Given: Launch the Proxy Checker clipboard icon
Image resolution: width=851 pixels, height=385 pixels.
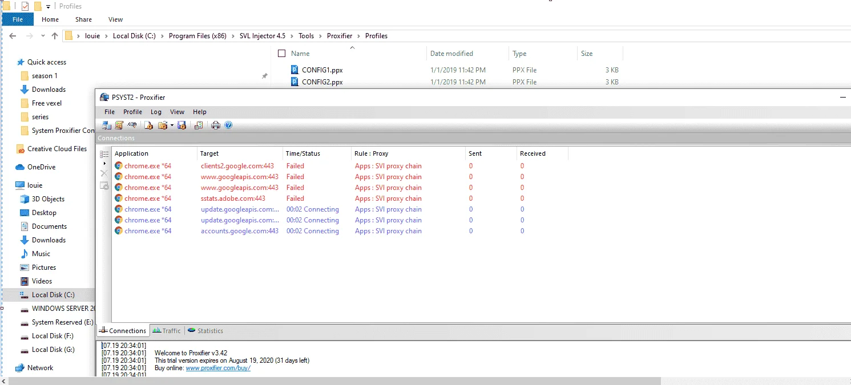Looking at the screenshot, I should (199, 125).
